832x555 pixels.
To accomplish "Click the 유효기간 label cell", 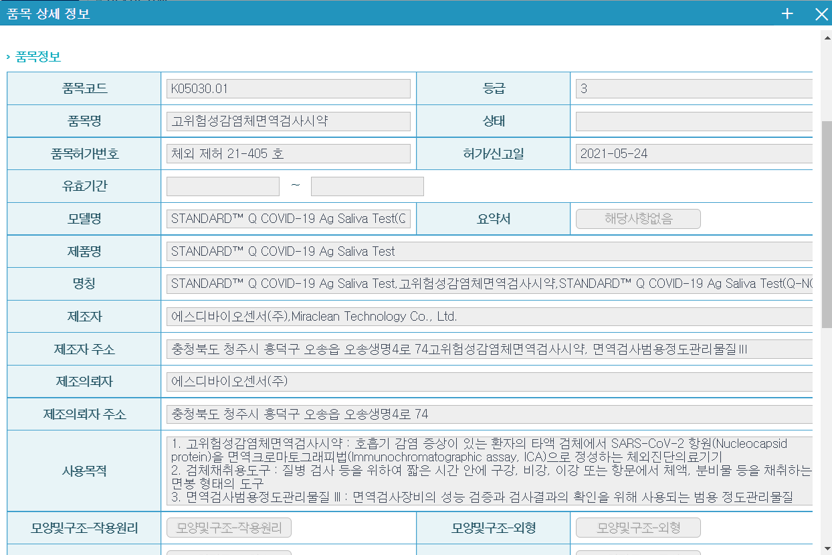I will (x=84, y=186).
